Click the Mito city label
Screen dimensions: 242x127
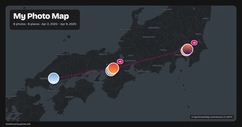point(198,34)
